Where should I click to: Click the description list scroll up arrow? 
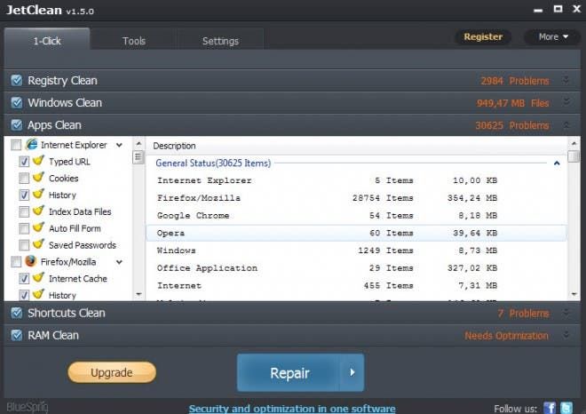574,143
